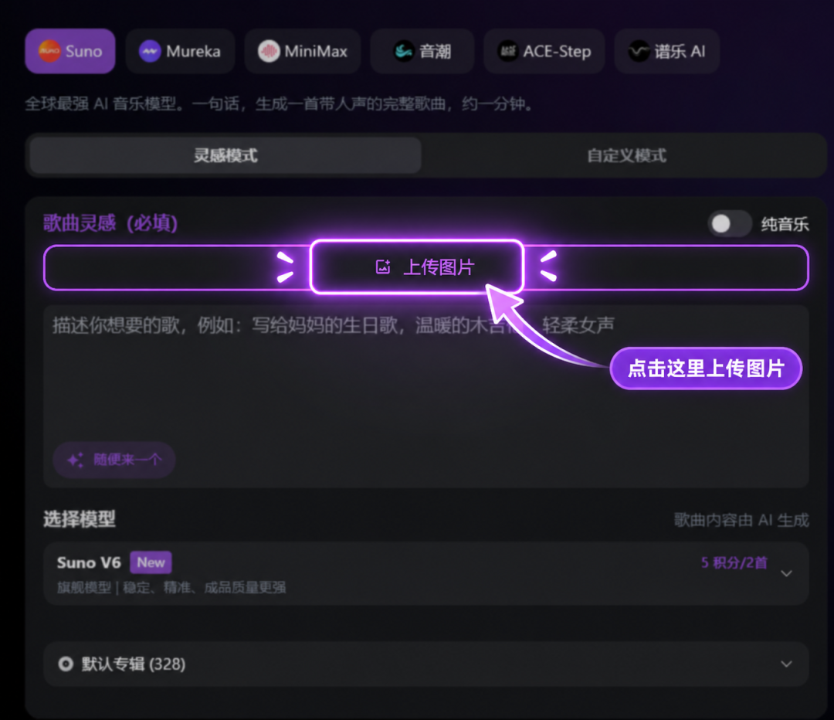This screenshot has width=834, height=720.
Task: Click the 上传图片 upload button
Action: 417,267
